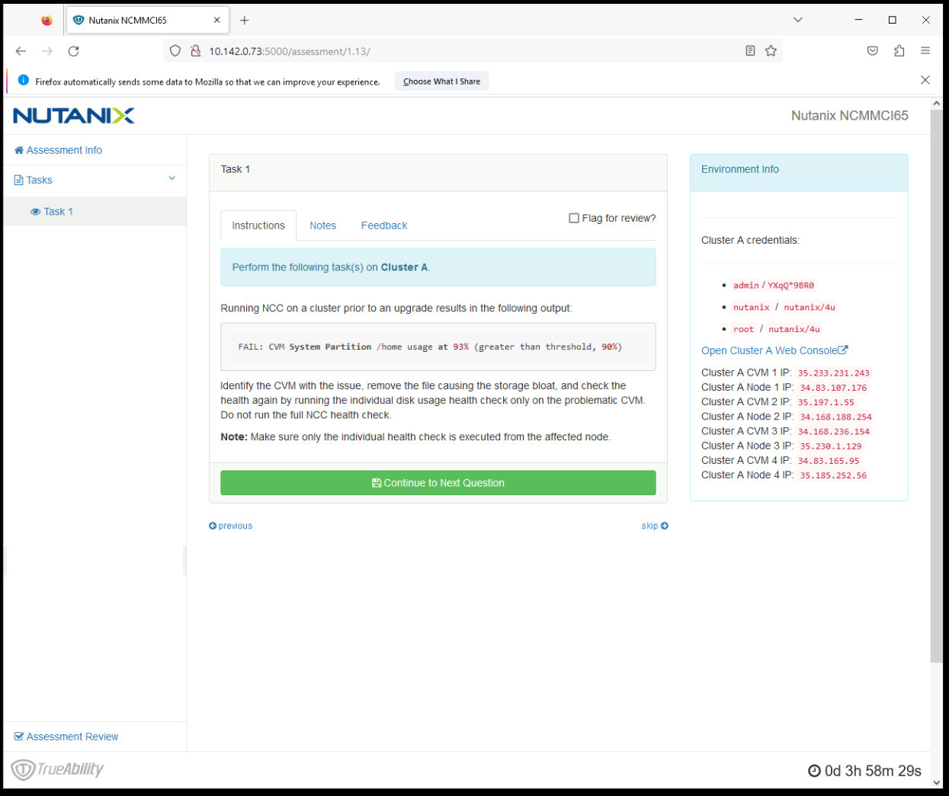This screenshot has width=949, height=796.
Task: Click the scrollbar up arrow
Action: (x=936, y=104)
